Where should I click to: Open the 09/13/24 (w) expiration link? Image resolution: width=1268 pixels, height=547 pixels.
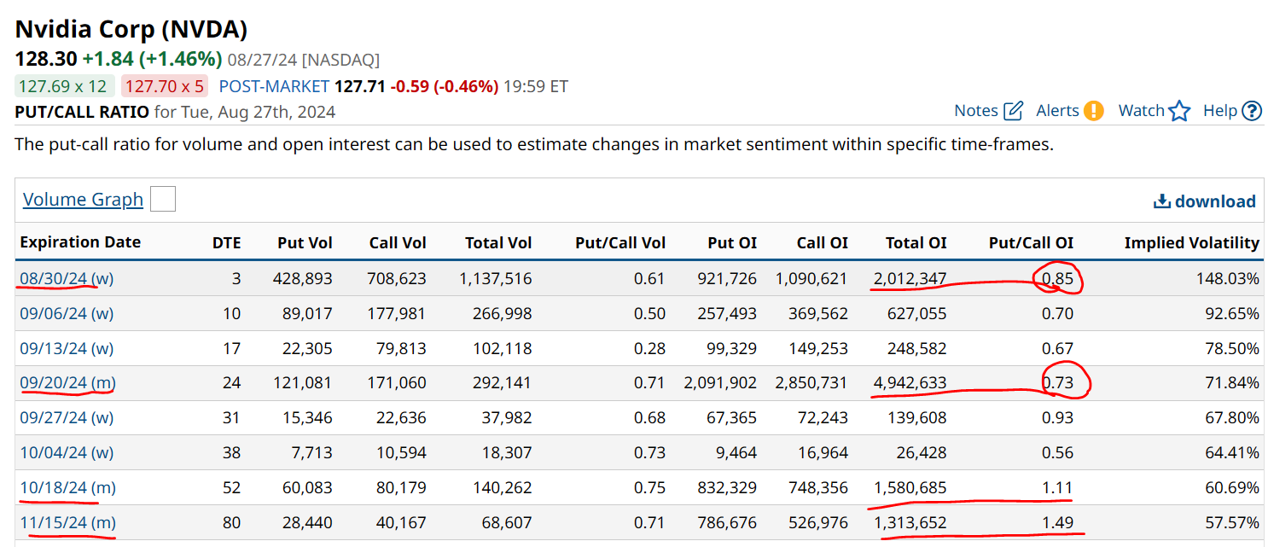[67, 348]
